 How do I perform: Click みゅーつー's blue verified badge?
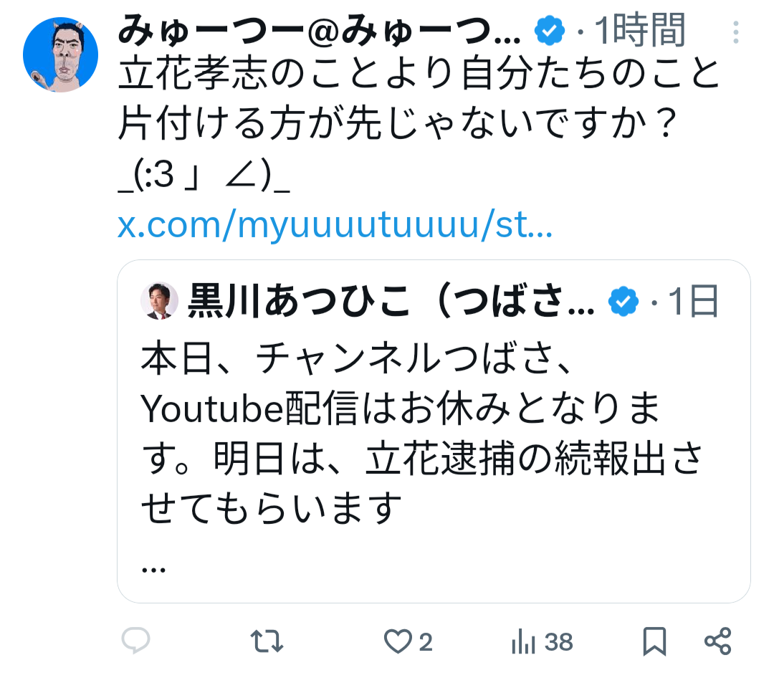tap(550, 32)
